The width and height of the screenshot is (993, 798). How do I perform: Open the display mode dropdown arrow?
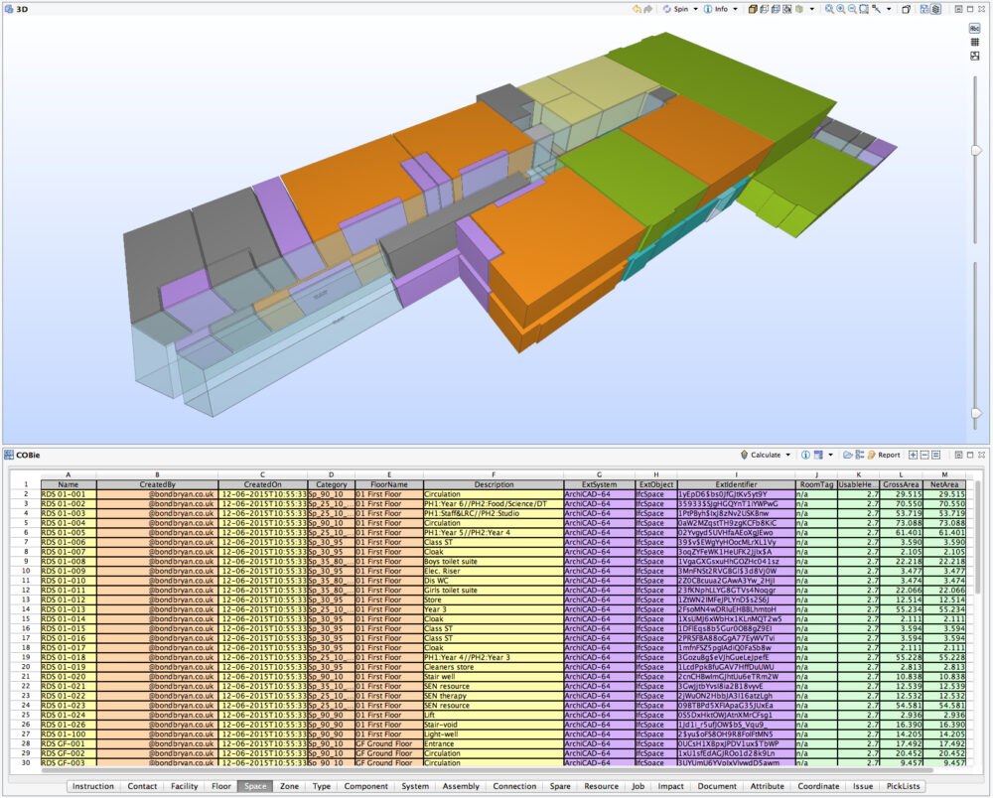812,10
